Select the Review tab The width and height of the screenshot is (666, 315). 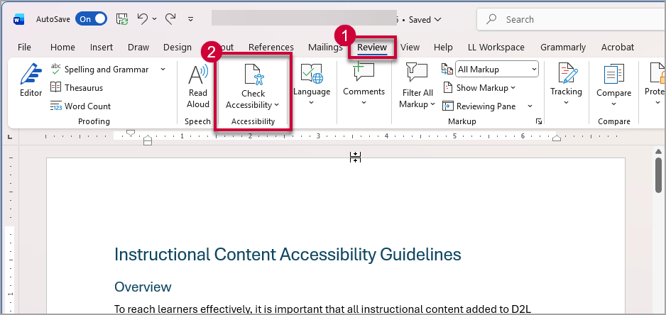tap(372, 47)
